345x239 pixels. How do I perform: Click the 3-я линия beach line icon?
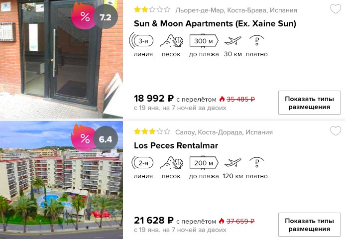[x=141, y=41]
